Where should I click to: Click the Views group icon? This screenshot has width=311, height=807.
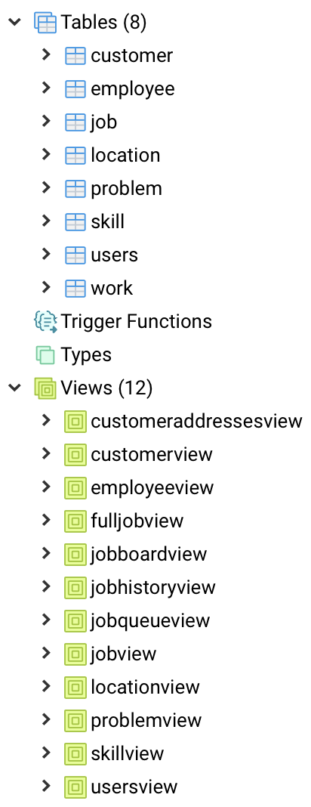45,388
